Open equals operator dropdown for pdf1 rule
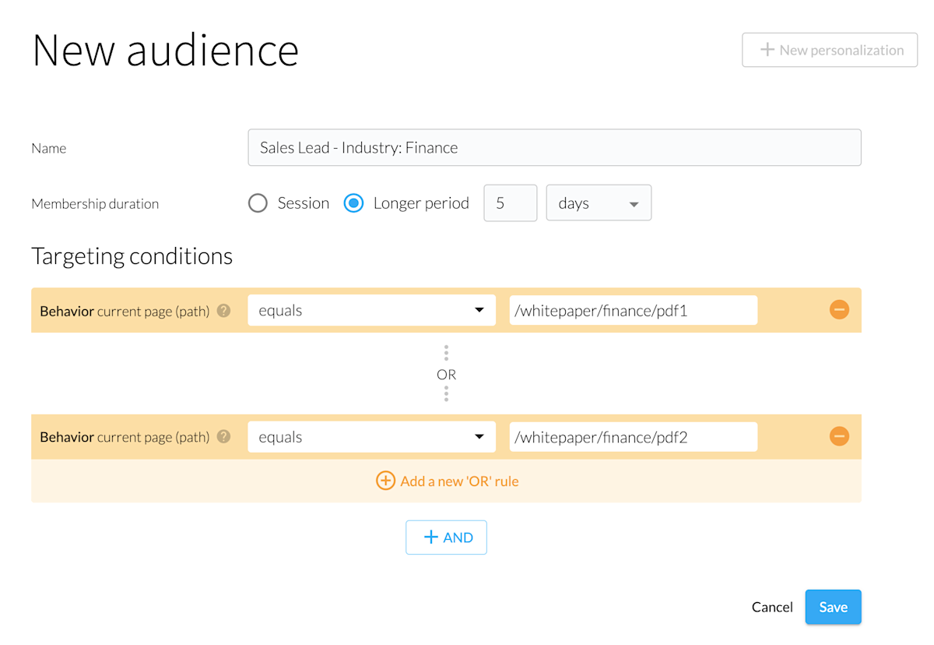Screen dimensions: 934x645 [x=371, y=310]
